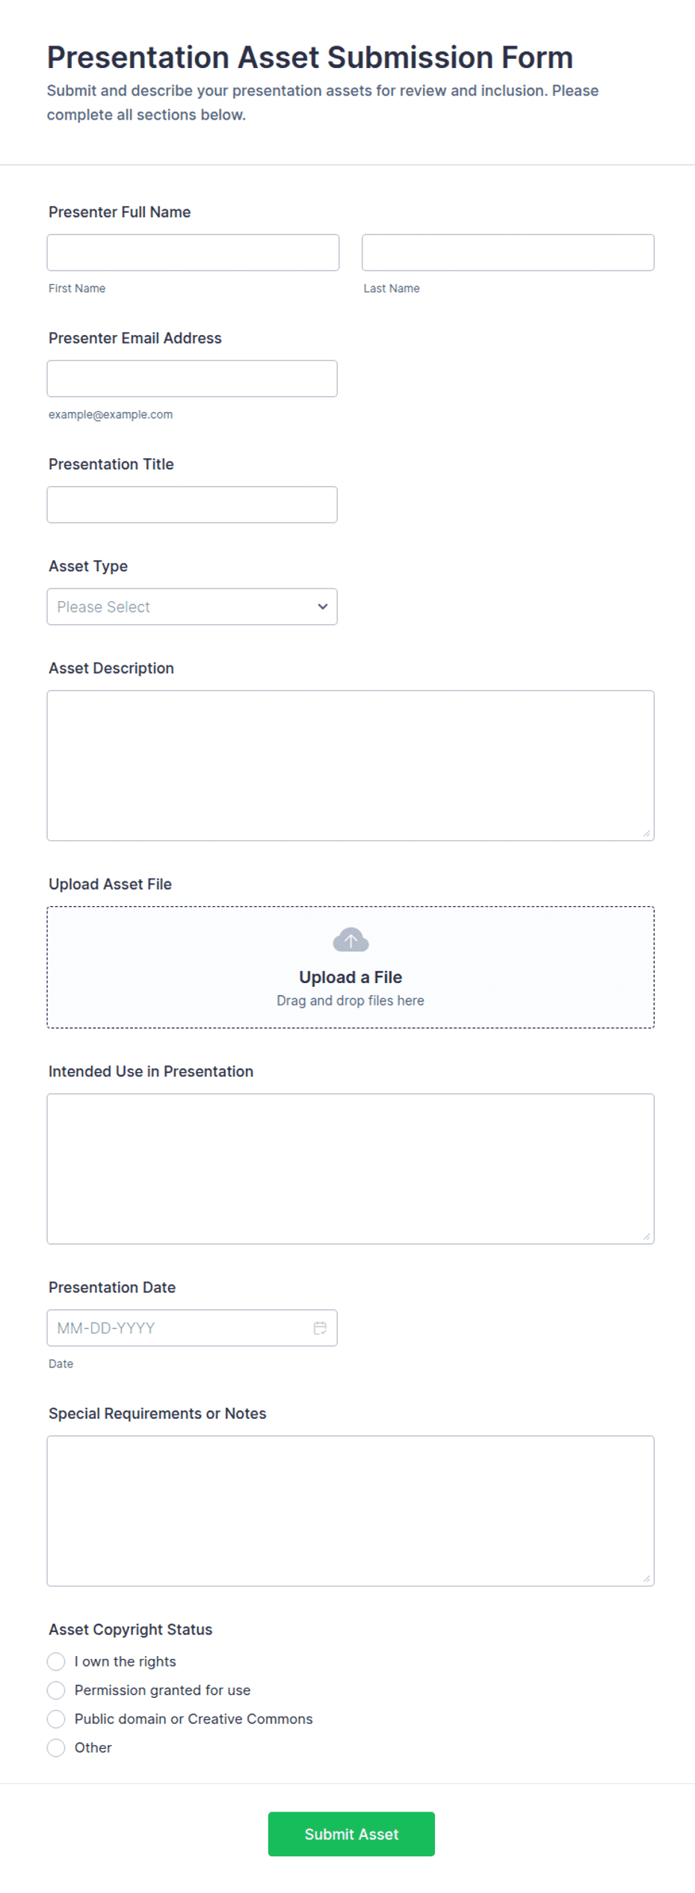Select the "I own the rights" option
Viewport: 695px width, 1893px height.
pos(56,1661)
